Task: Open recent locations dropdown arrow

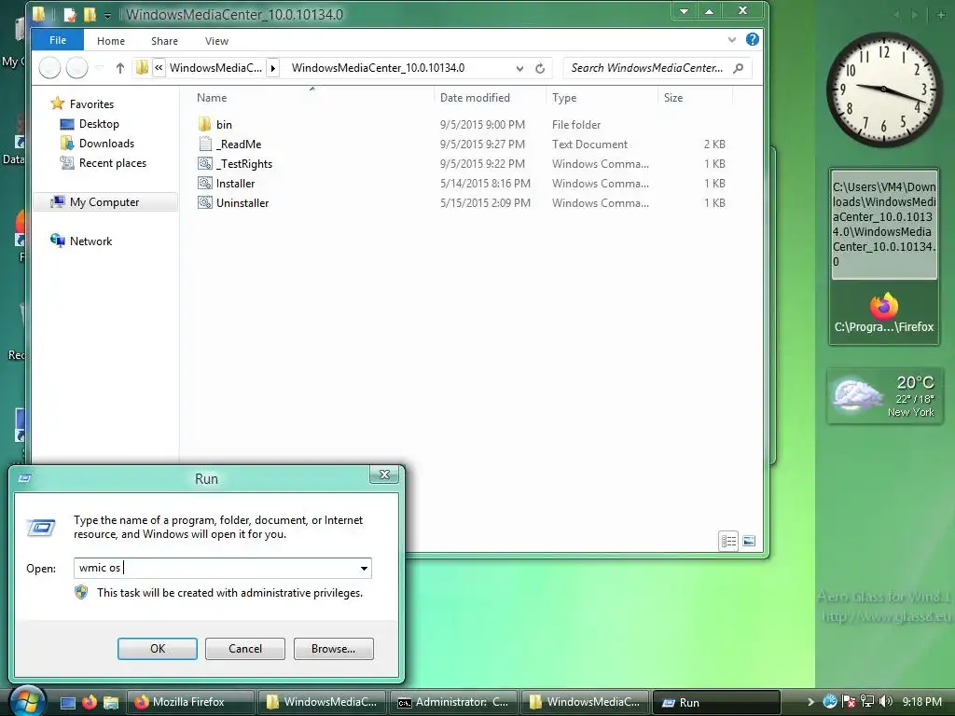Action: coord(99,67)
